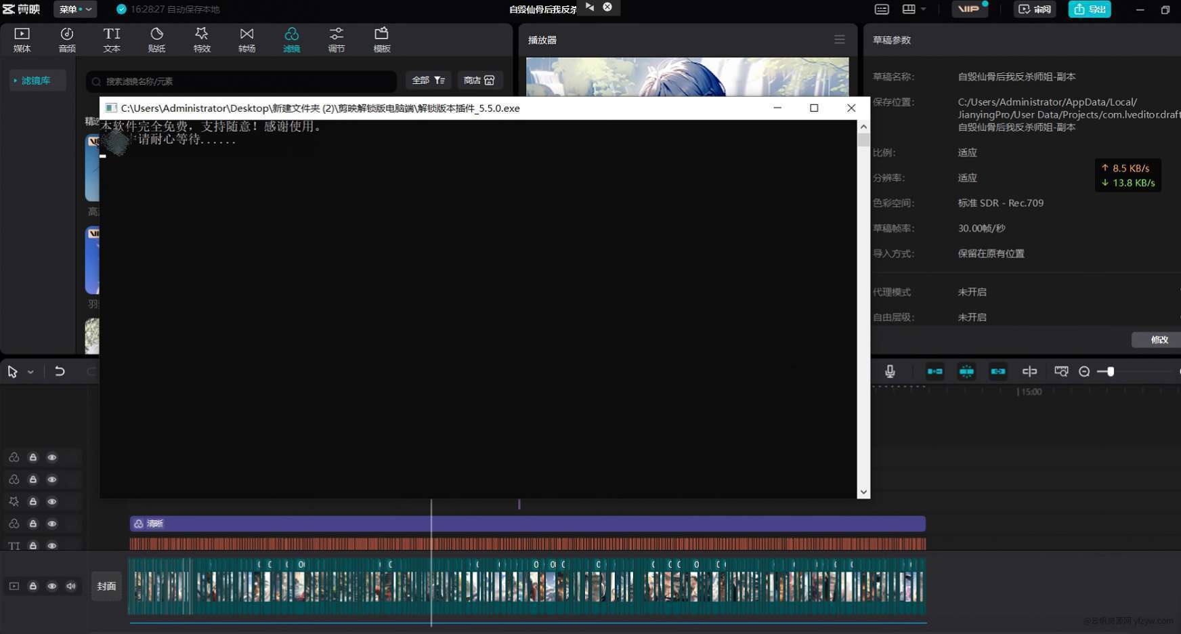Close the project title tab with X
Screen dimensions: 1181x634
click(607, 7)
